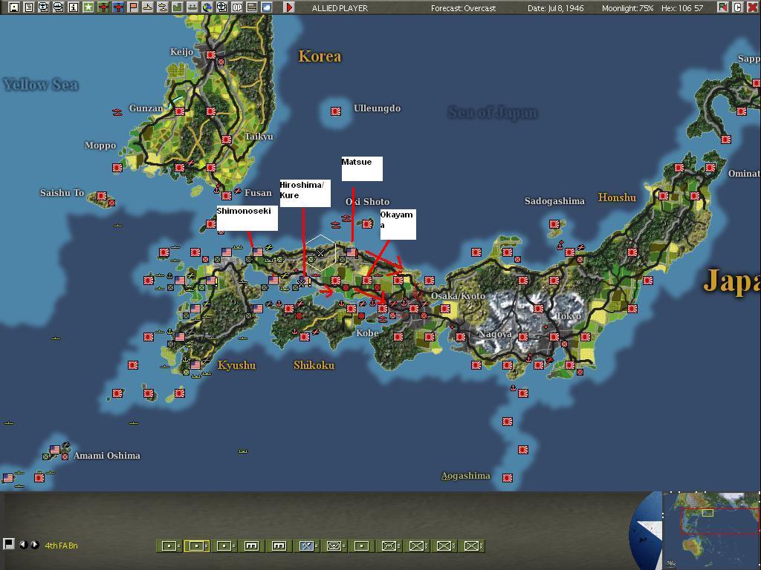Close the game with red X icon
This screenshot has width=761, height=570.
coord(752,7)
